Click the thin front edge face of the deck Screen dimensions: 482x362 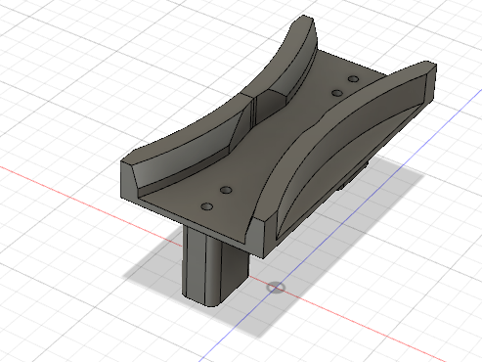(193, 218)
